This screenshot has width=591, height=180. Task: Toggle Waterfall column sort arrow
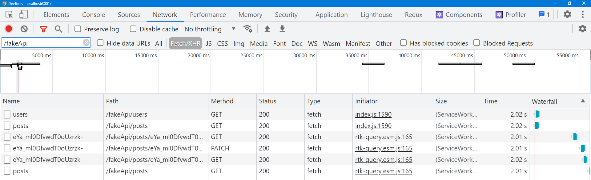tap(583, 101)
